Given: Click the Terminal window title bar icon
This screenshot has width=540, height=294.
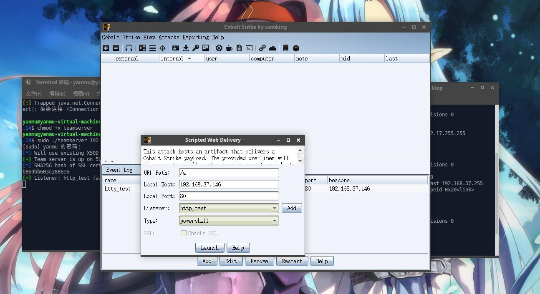Looking at the screenshot, I should [28, 82].
